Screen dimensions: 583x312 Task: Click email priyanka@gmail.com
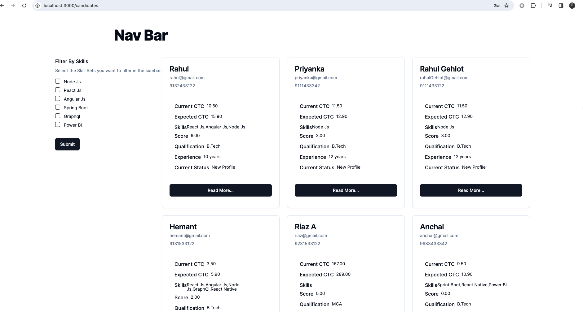pyautogui.click(x=316, y=78)
